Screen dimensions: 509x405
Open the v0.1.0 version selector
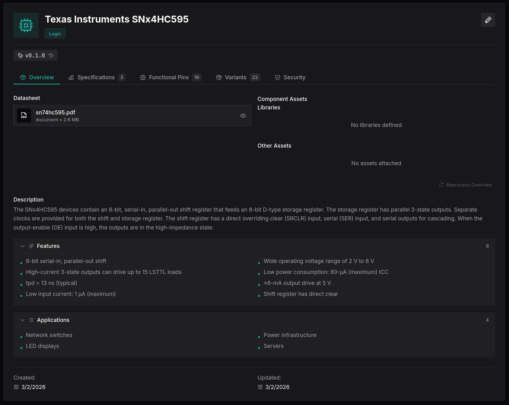35,55
